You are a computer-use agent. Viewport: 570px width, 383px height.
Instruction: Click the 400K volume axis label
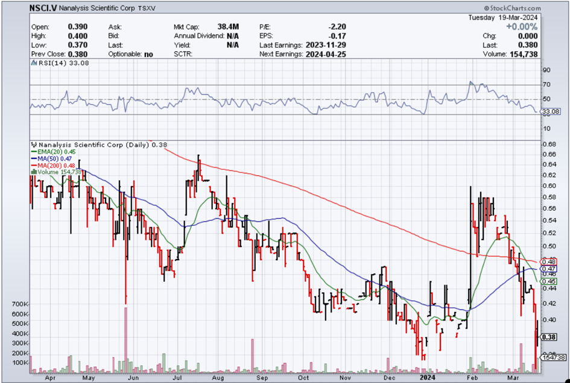coord(21,334)
